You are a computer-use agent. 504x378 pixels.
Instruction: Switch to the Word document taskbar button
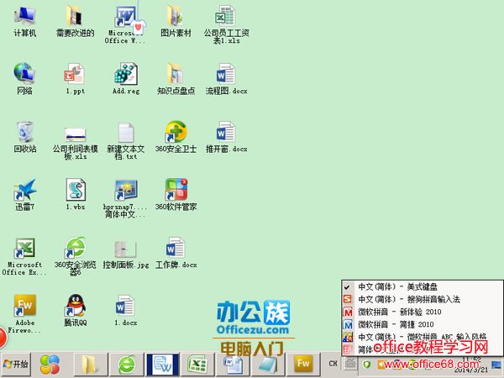(233, 365)
